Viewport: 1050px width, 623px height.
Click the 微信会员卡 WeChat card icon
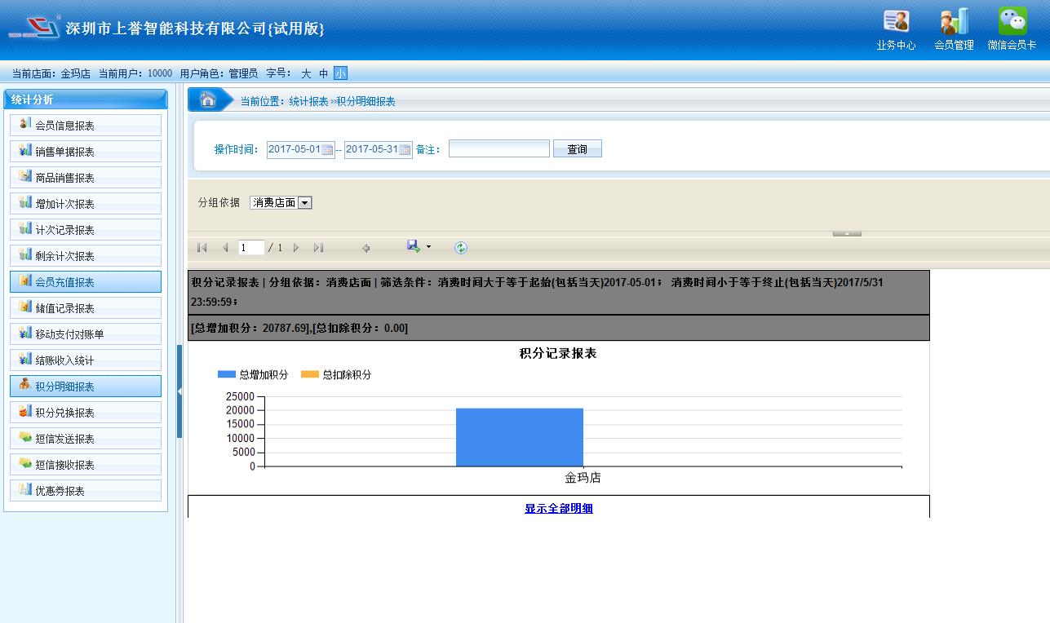point(1012,22)
